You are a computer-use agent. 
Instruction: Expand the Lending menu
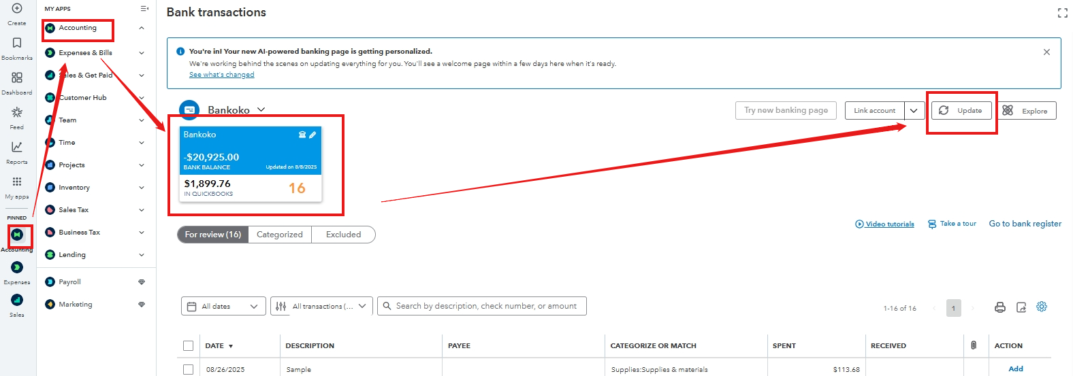142,254
